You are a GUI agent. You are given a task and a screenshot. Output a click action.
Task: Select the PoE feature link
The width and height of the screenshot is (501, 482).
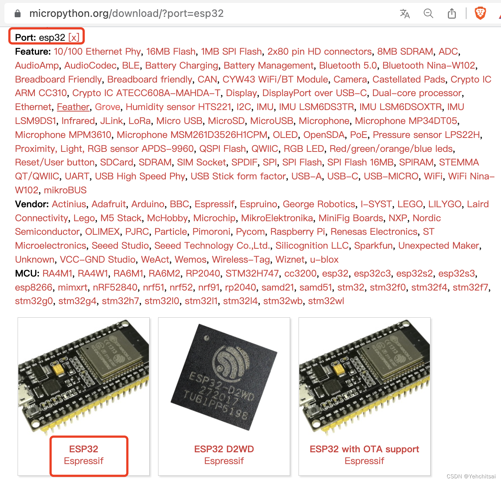point(359,135)
